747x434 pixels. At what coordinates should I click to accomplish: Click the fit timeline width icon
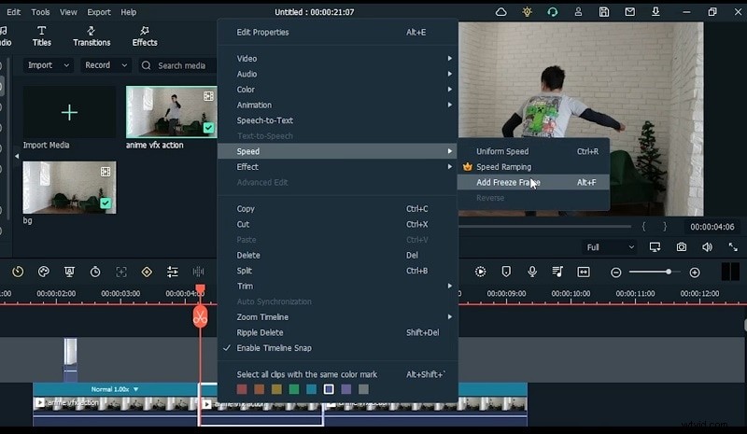pyautogui.click(x=584, y=272)
